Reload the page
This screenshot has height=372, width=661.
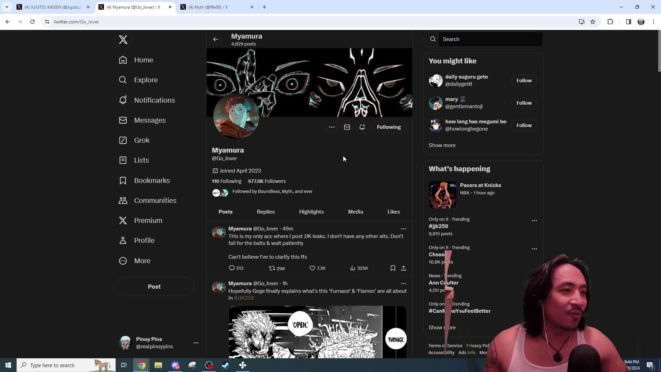click(32, 22)
